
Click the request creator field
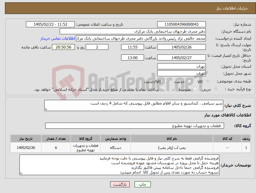(x=141, y=38)
